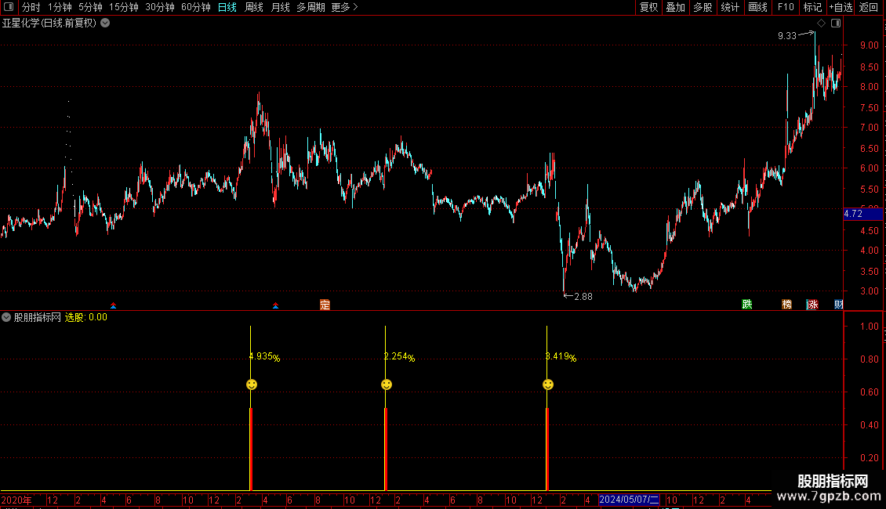
Task: Click the smiley signal at 4.935%
Action: pos(252,384)
